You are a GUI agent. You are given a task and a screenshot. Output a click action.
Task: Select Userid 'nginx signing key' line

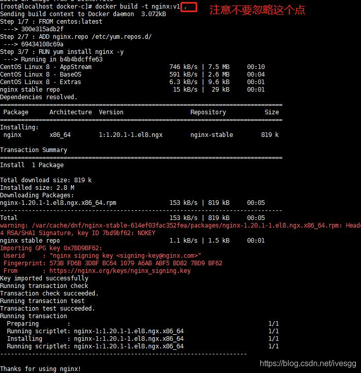click(102, 256)
